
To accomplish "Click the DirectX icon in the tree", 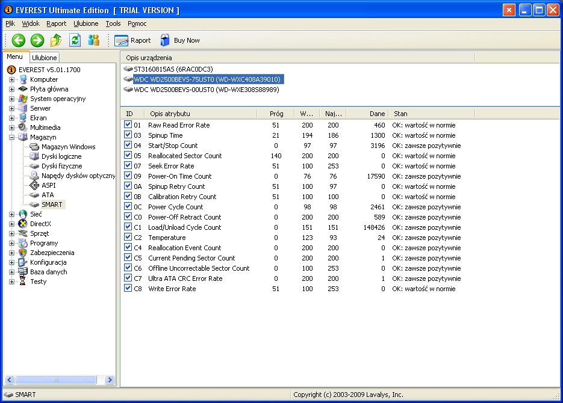I will [x=23, y=224].
